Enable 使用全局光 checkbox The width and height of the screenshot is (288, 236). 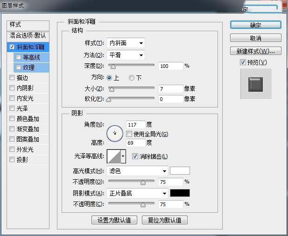[x=129, y=134]
